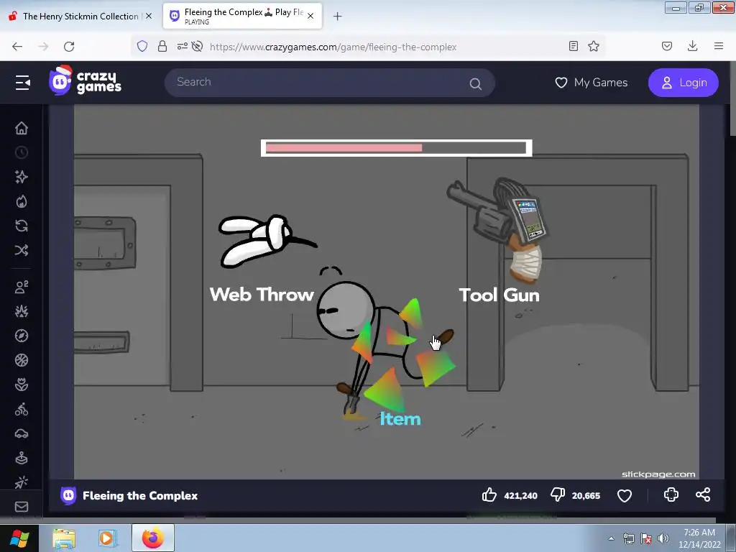
Task: Close The Henry Stickmin Collection tab
Action: click(149, 16)
